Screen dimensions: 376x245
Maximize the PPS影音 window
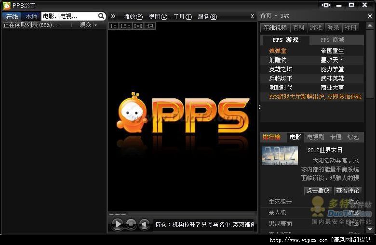[351, 5]
